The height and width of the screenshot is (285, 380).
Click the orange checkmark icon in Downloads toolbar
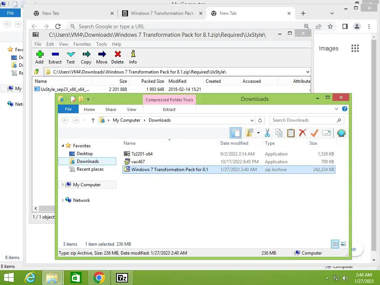314,133
